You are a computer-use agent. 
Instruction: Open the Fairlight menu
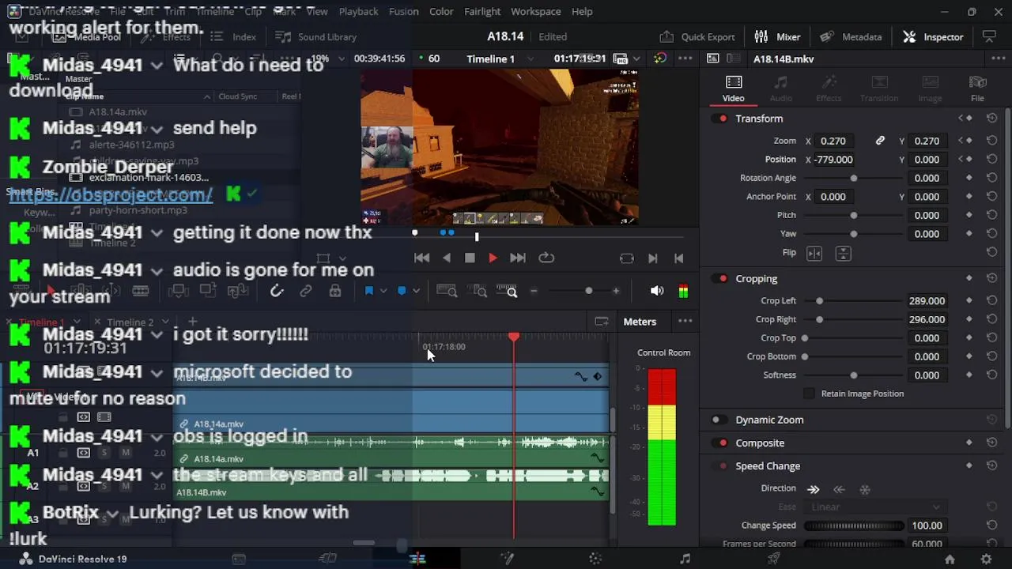482,12
